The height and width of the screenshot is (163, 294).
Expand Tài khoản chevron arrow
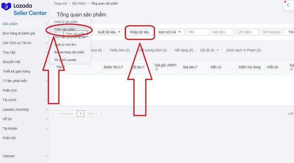click(47, 128)
